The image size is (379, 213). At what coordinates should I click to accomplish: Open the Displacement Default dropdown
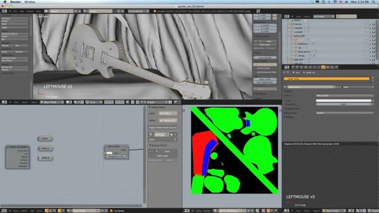coord(345,113)
